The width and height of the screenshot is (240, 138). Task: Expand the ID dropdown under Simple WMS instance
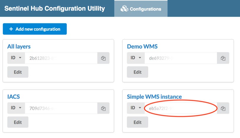[x=136, y=108]
